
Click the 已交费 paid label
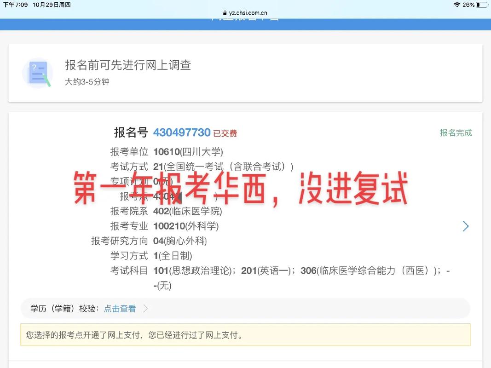coord(225,133)
